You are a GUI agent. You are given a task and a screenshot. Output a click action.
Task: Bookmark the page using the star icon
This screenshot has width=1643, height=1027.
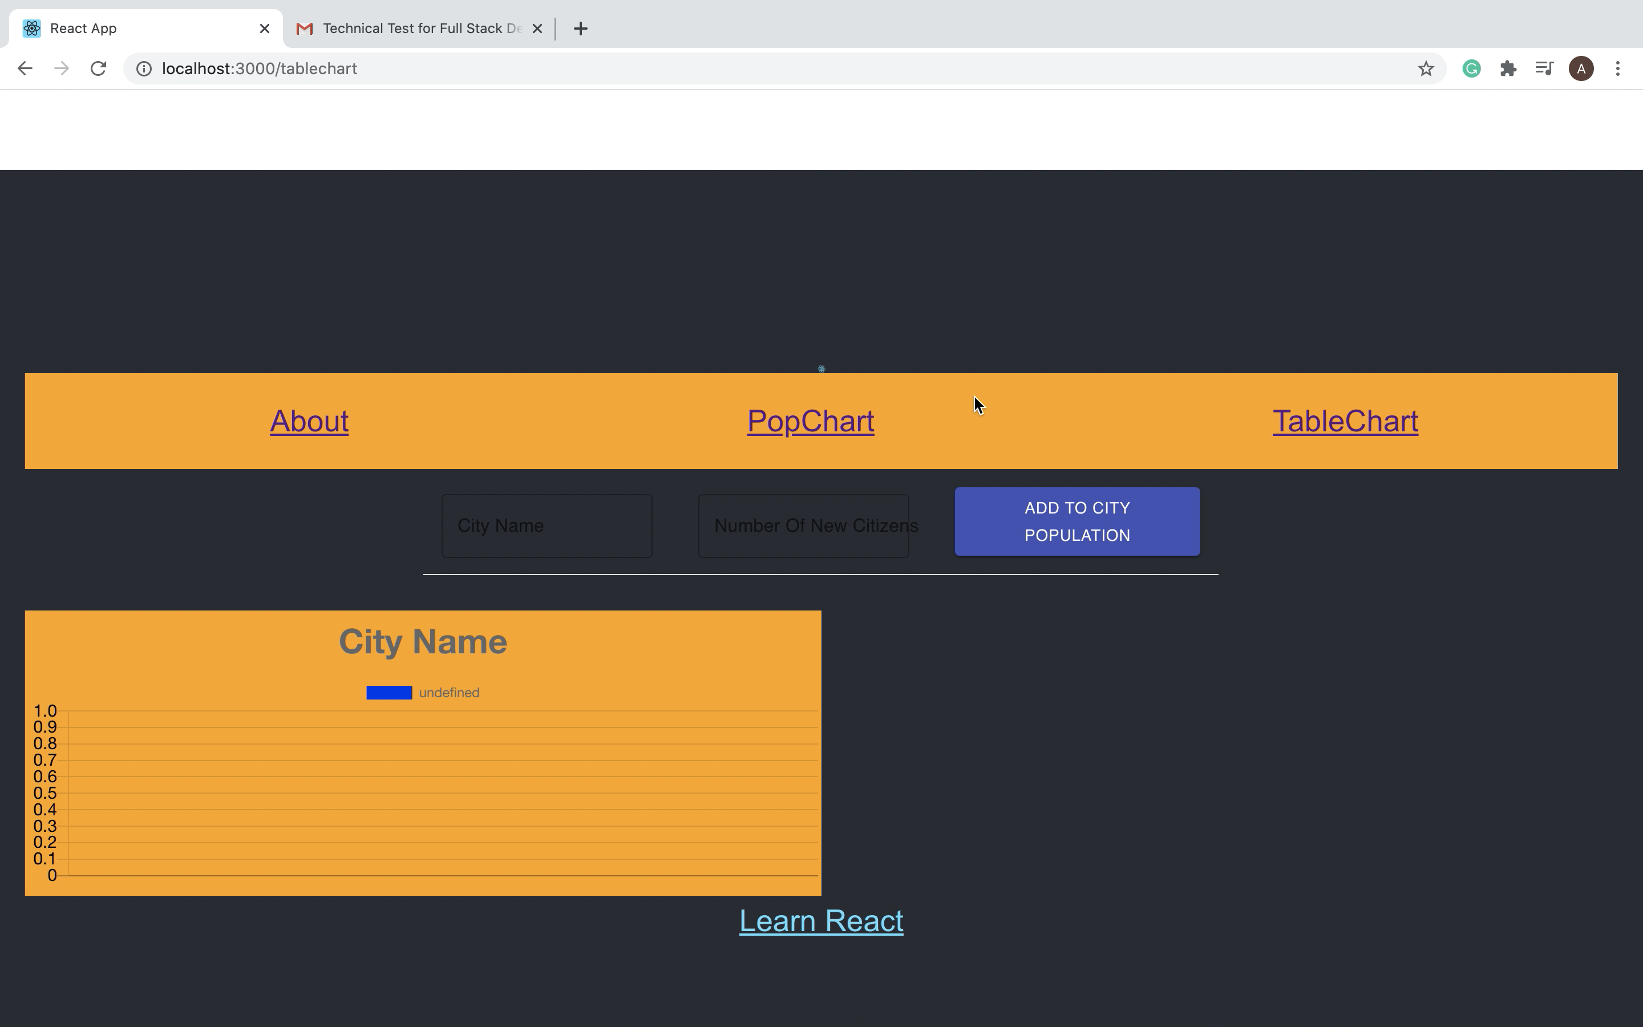(1425, 68)
